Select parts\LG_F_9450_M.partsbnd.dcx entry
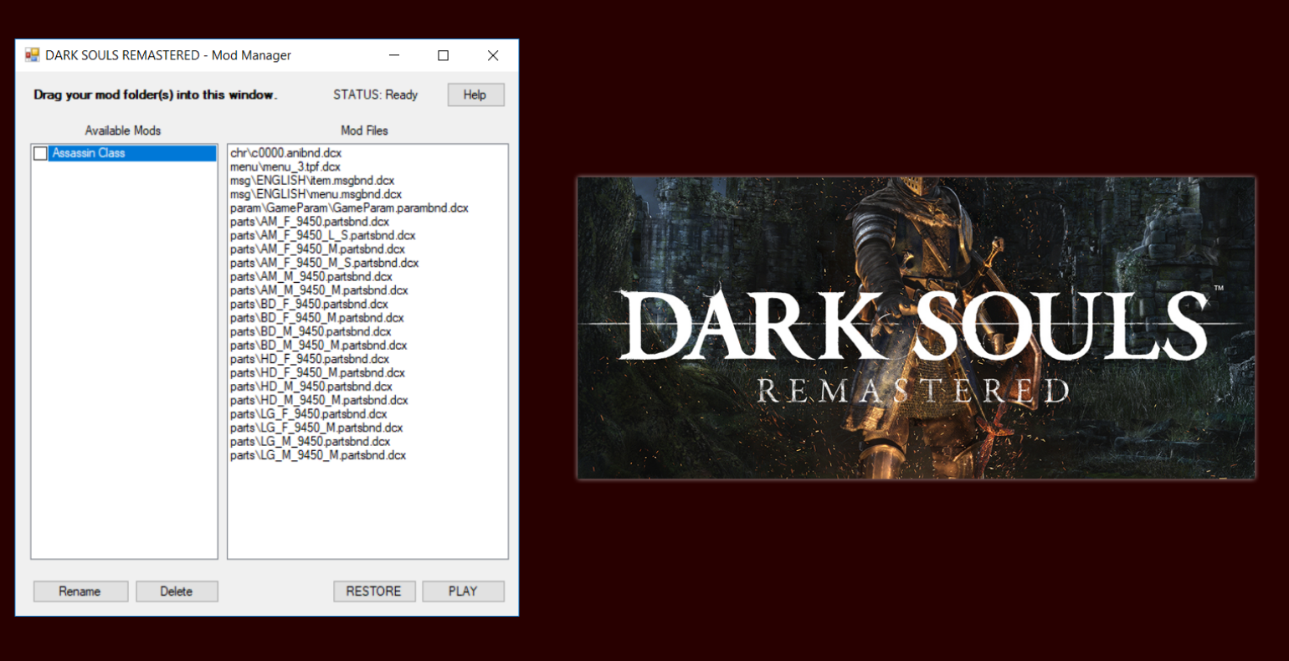 [x=316, y=428]
